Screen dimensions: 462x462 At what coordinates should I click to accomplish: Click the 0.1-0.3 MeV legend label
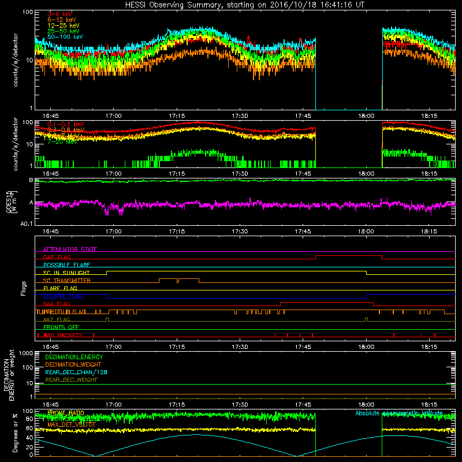pos(66,124)
